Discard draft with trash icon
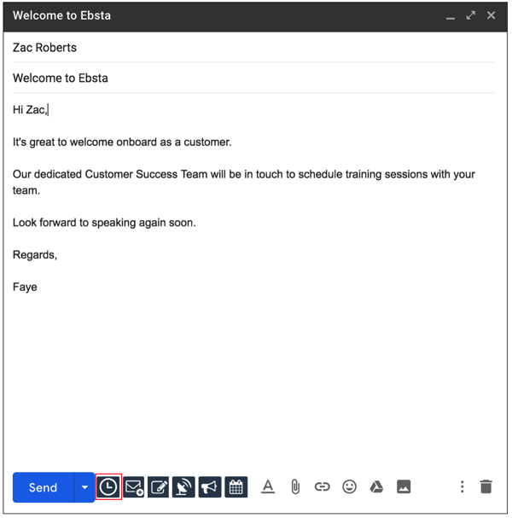 486,486
